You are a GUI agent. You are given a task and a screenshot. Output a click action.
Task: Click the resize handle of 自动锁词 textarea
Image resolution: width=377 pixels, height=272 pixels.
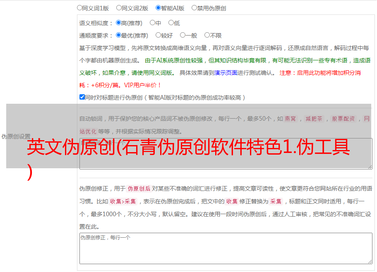tap(370, 167)
